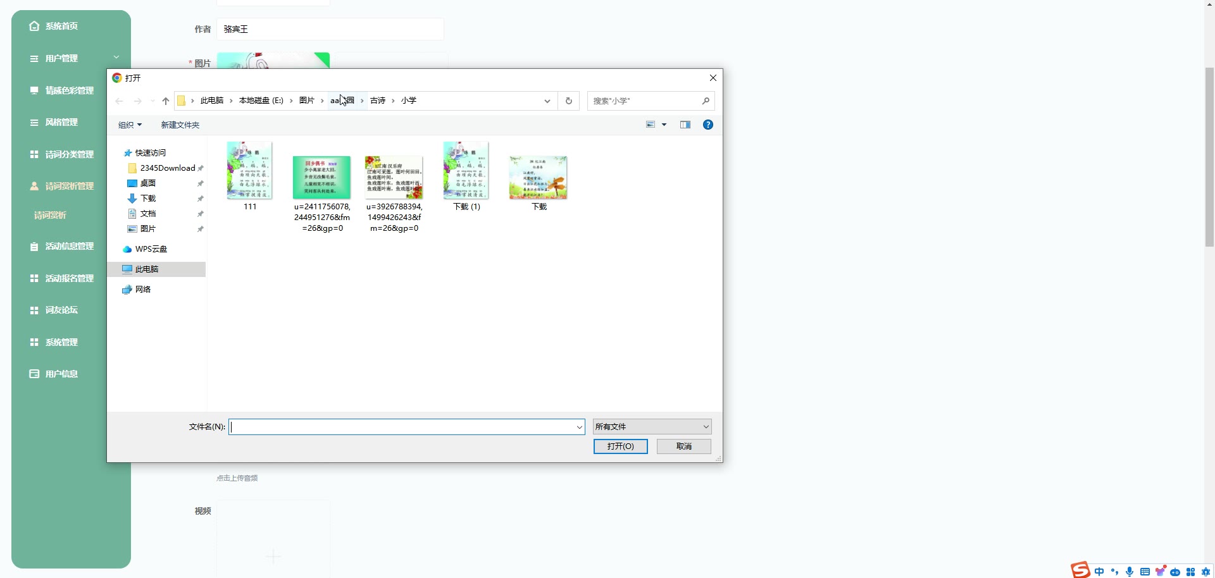Click the search magnifier icon

(706, 101)
